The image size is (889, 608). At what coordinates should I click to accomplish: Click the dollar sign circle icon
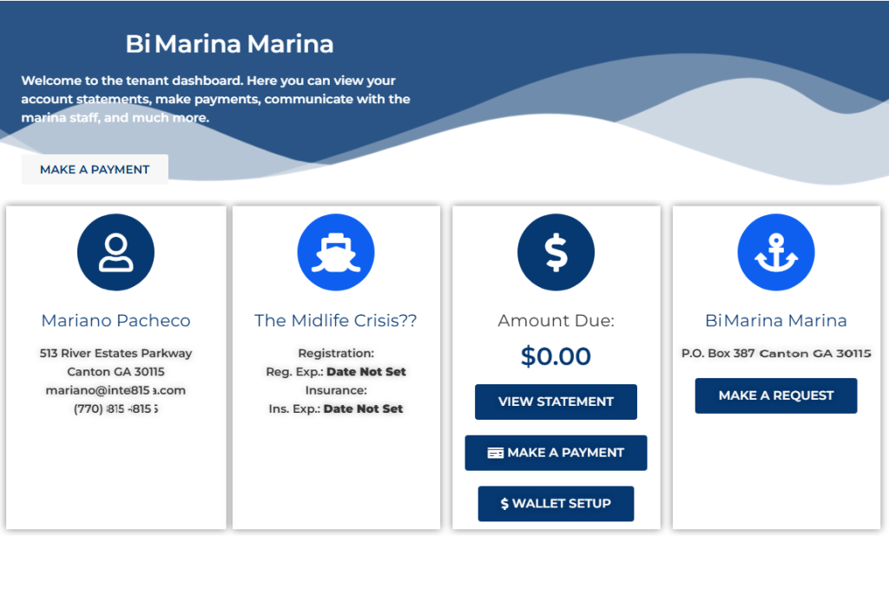[556, 252]
